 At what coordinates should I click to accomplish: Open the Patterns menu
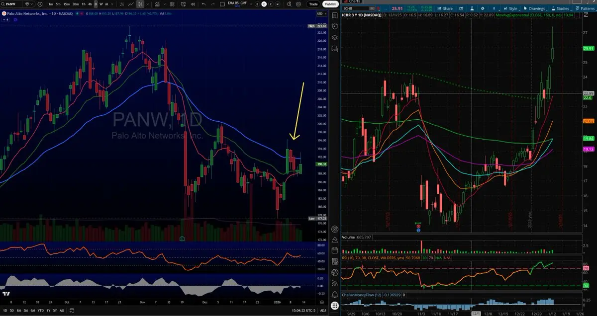click(585, 8)
